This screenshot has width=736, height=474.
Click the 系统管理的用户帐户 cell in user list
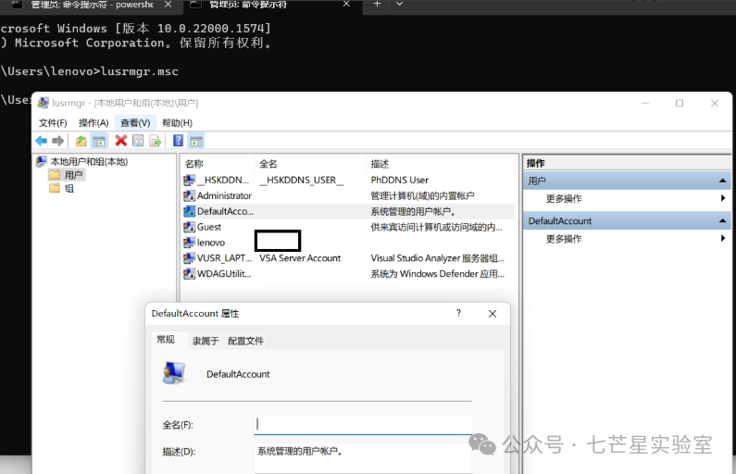[x=413, y=212]
